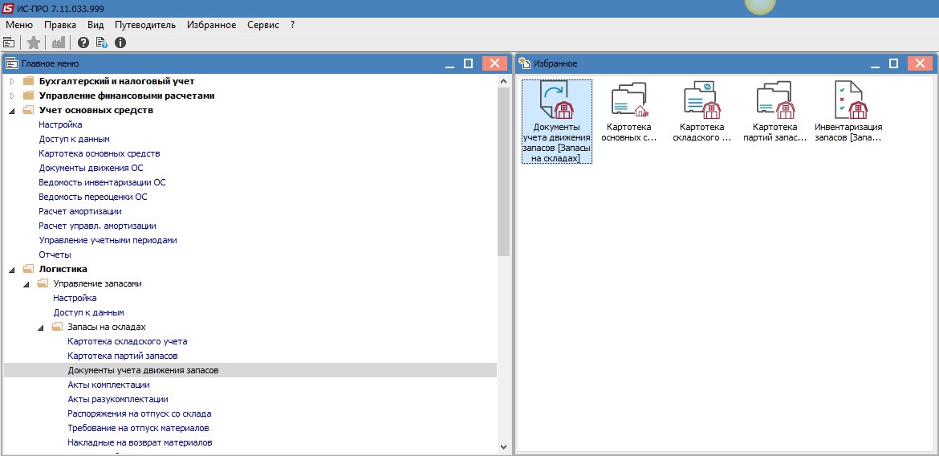
Task: Open the Документы учета движения запасов favorite icon
Action: [557, 122]
